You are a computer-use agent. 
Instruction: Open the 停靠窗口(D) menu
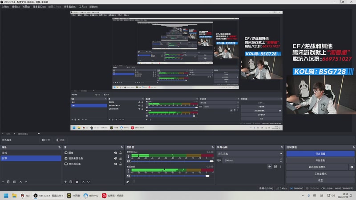point(39,7)
